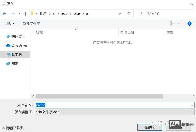The width and height of the screenshot is (196, 132).
Task: Select the a breadcrumb segment
Action: pyautogui.click(x=87, y=13)
